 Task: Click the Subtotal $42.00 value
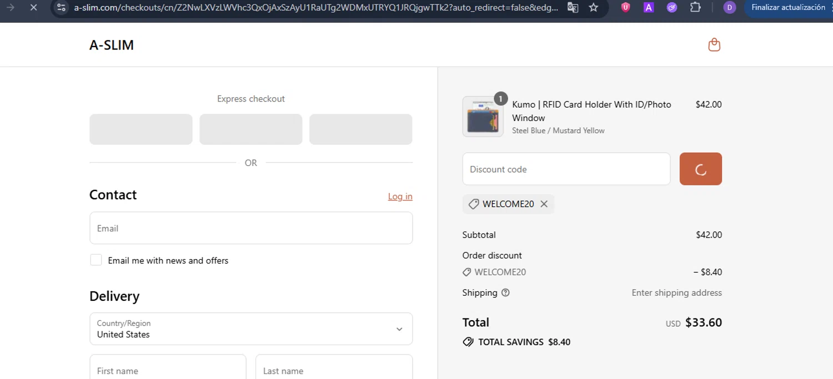[x=709, y=235]
